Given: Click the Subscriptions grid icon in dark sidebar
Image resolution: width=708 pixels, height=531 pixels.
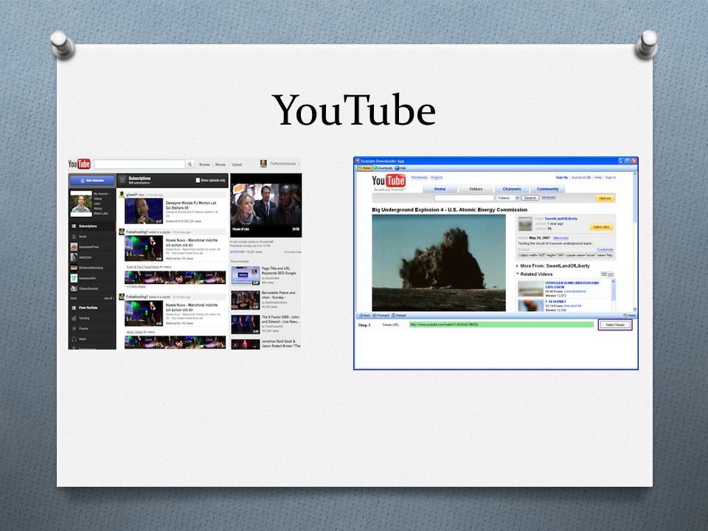Looking at the screenshot, I should tap(74, 226).
